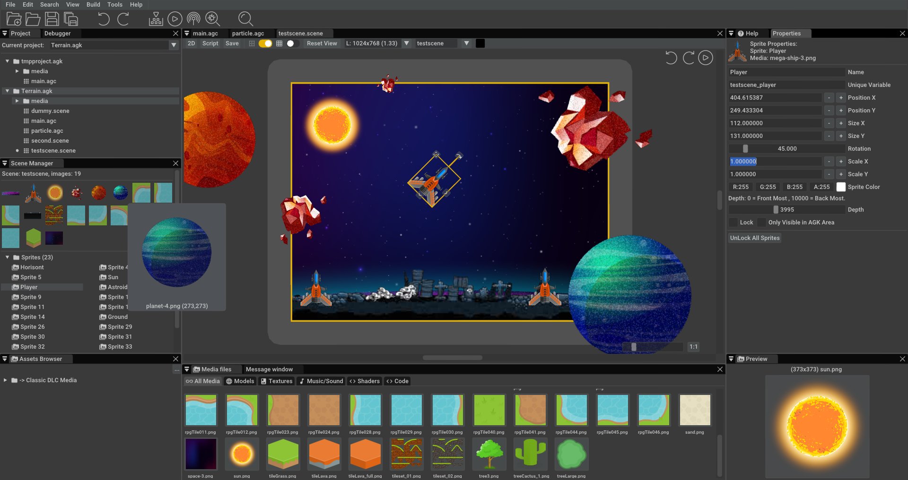Viewport: 908px width, 480px height.
Task: Open search using the magnifier icon
Action: [245, 19]
